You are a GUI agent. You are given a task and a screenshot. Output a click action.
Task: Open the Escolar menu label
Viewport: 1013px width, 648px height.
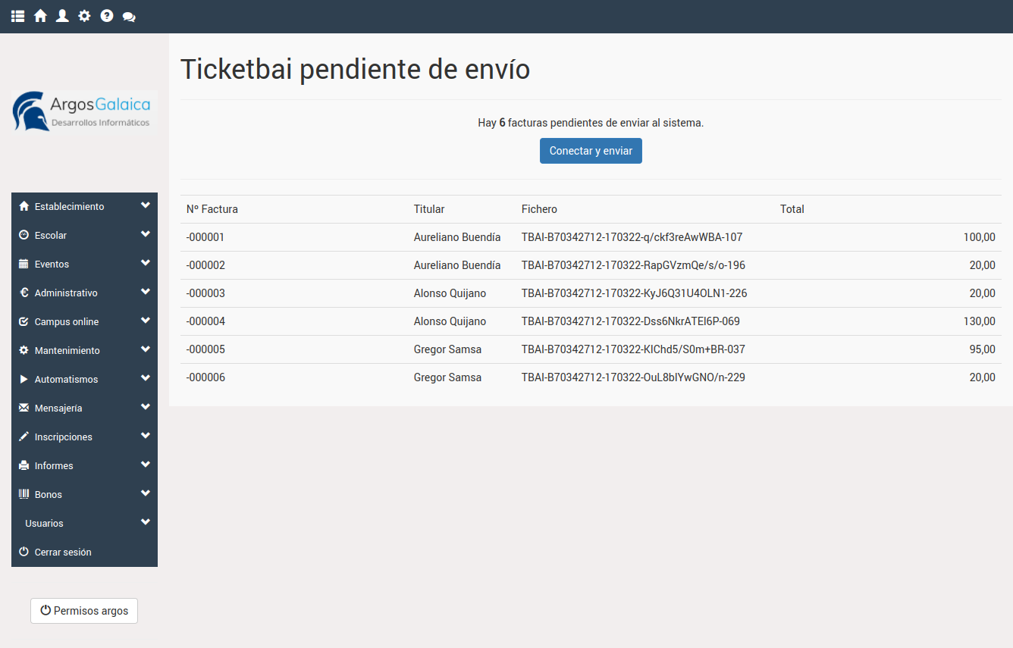point(51,235)
